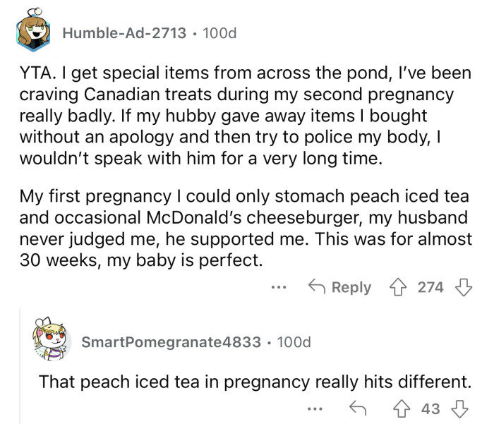Open SmartPomegranate4833's avatar profile picture
The image size is (494, 424).
[x=53, y=340]
